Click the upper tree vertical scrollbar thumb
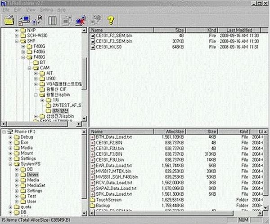Image resolution: width=270 pixels, height=224 pixels. coord(84,74)
